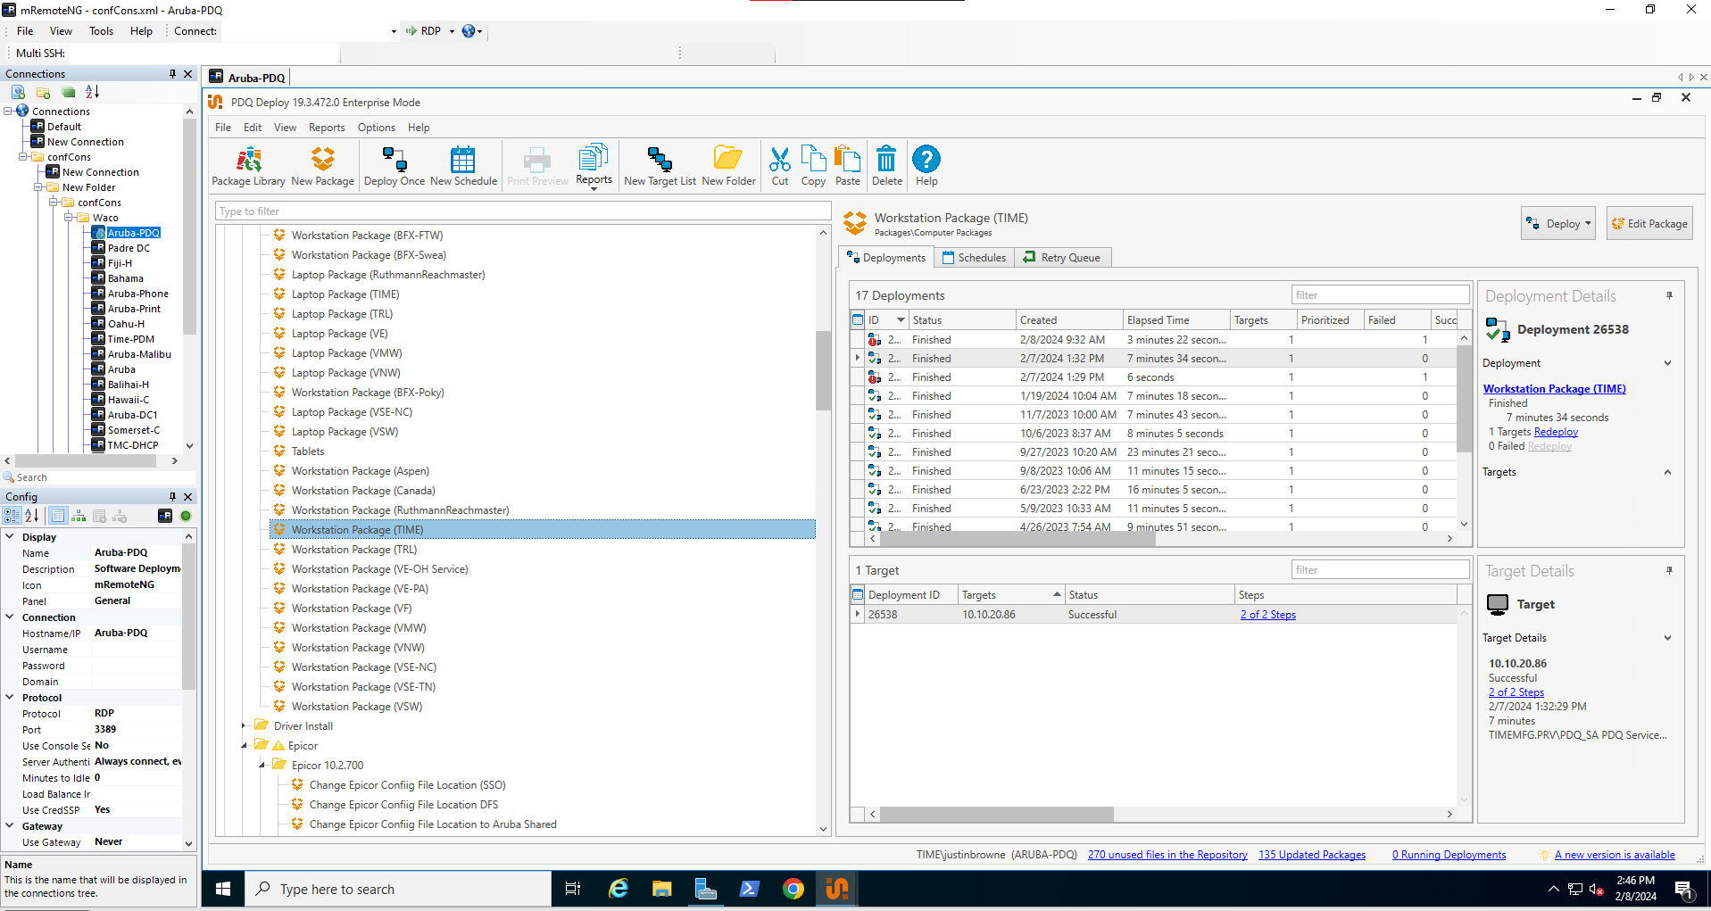The image size is (1711, 911).
Task: Open File Explorer from the taskbar
Action: click(661, 889)
